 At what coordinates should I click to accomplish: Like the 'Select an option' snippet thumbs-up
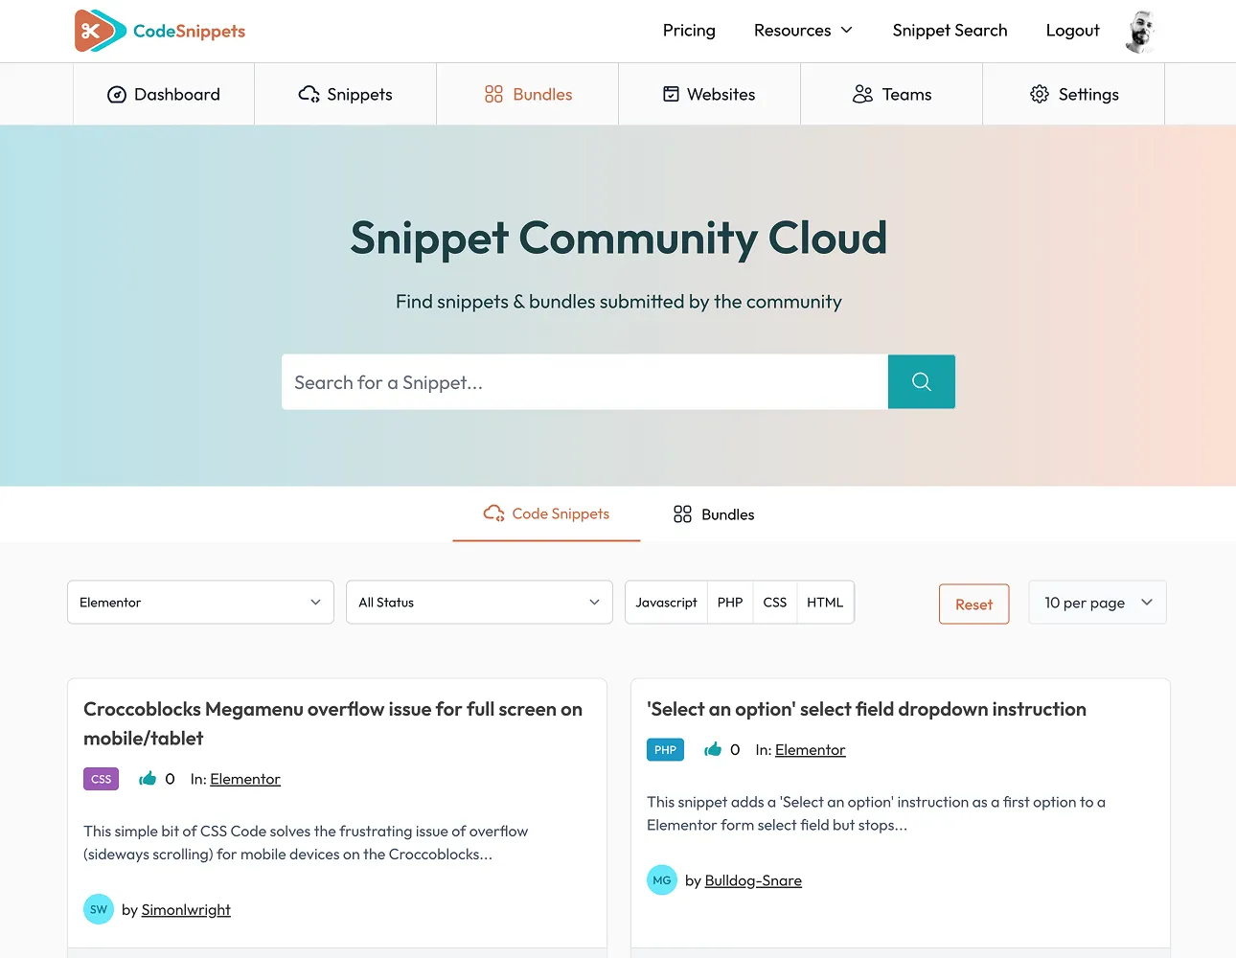(713, 749)
